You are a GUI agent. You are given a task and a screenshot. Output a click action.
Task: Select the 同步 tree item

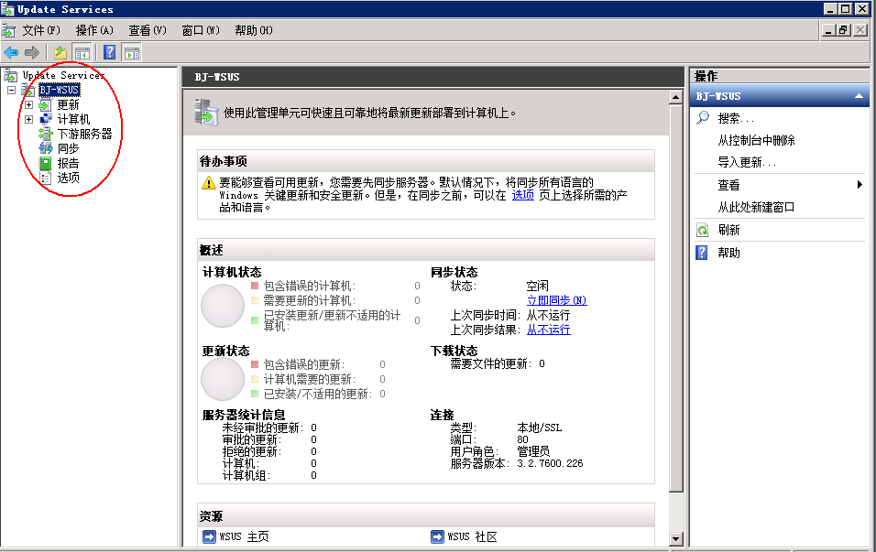(x=68, y=148)
